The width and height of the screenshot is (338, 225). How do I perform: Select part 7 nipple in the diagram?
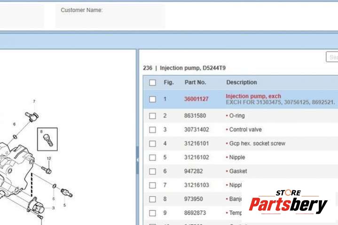(33, 115)
